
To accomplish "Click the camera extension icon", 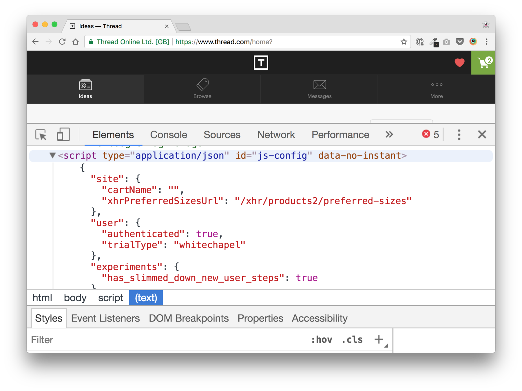I will [x=446, y=42].
